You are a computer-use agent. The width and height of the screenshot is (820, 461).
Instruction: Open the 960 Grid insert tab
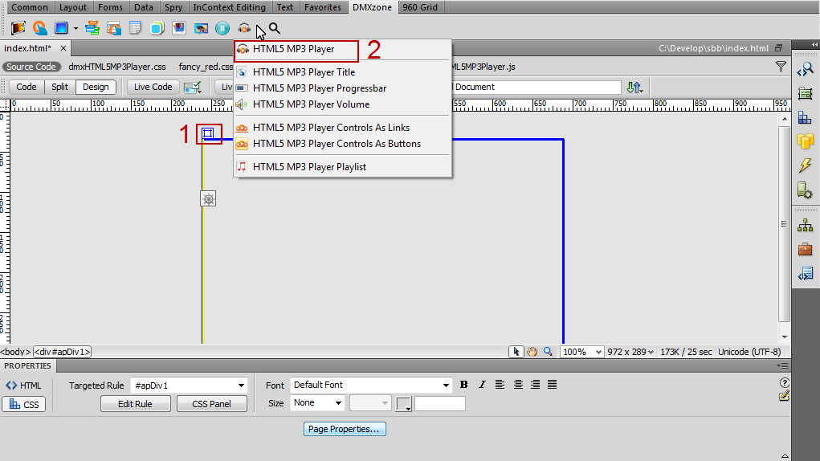(x=420, y=7)
